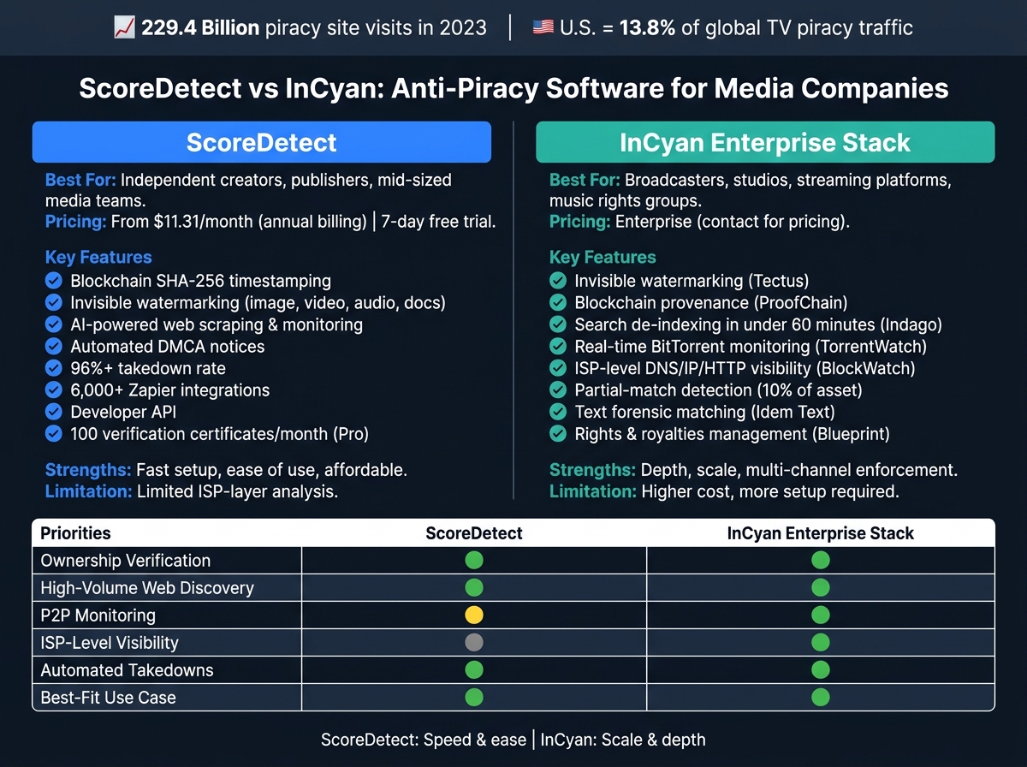This screenshot has width=1027, height=767.
Task: Click the chart icon beside 229.4 Billion
Action: tap(124, 27)
